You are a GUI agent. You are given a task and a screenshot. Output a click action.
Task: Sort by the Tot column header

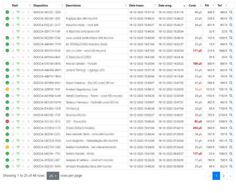(x=221, y=6)
